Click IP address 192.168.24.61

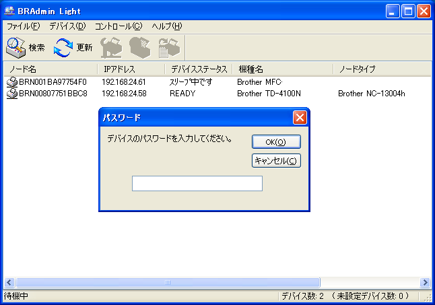tap(124, 82)
